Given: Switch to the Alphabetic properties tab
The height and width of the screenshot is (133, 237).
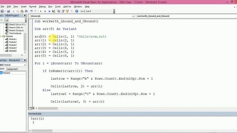Looking at the screenshot, I should (3, 69).
